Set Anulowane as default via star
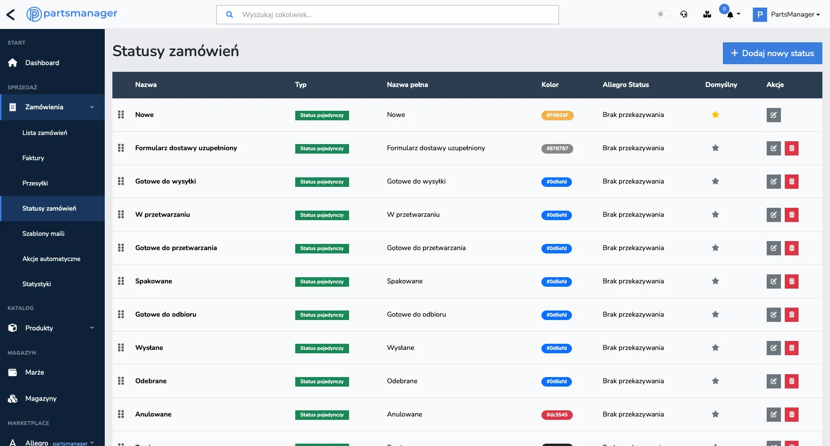Viewport: 830px width, 446px height. (715, 414)
